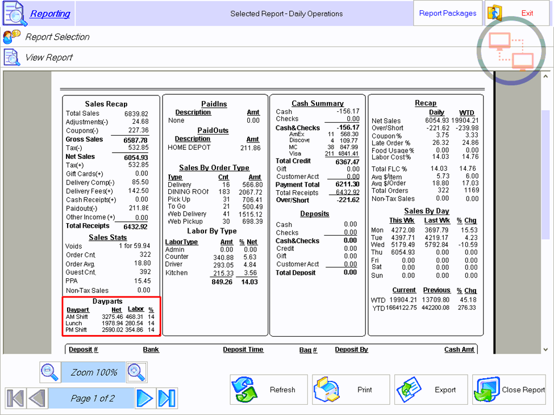The image size is (554, 415).
Task: Click the remote screen sharing icon
Action: [513, 51]
